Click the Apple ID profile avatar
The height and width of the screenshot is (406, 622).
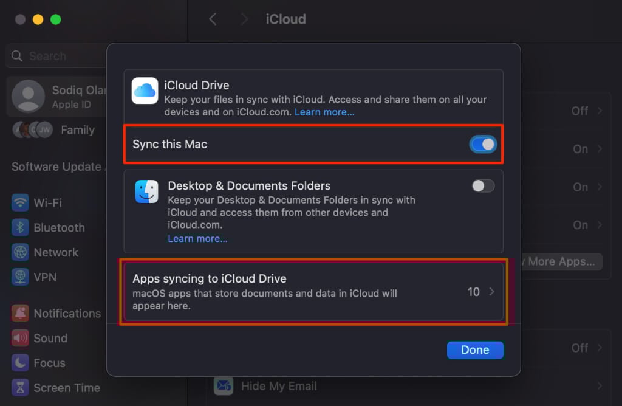pos(28,97)
